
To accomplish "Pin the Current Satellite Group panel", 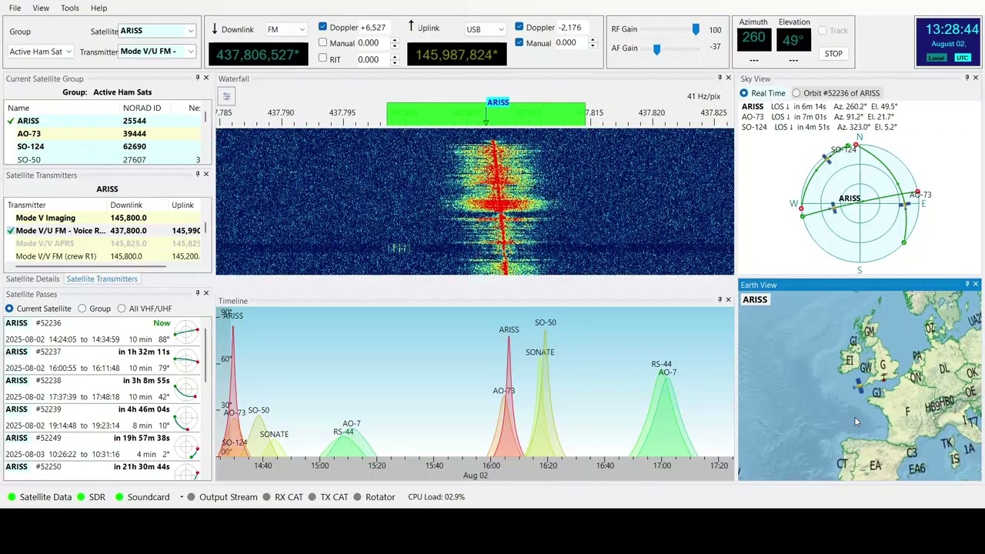I will coord(197,78).
